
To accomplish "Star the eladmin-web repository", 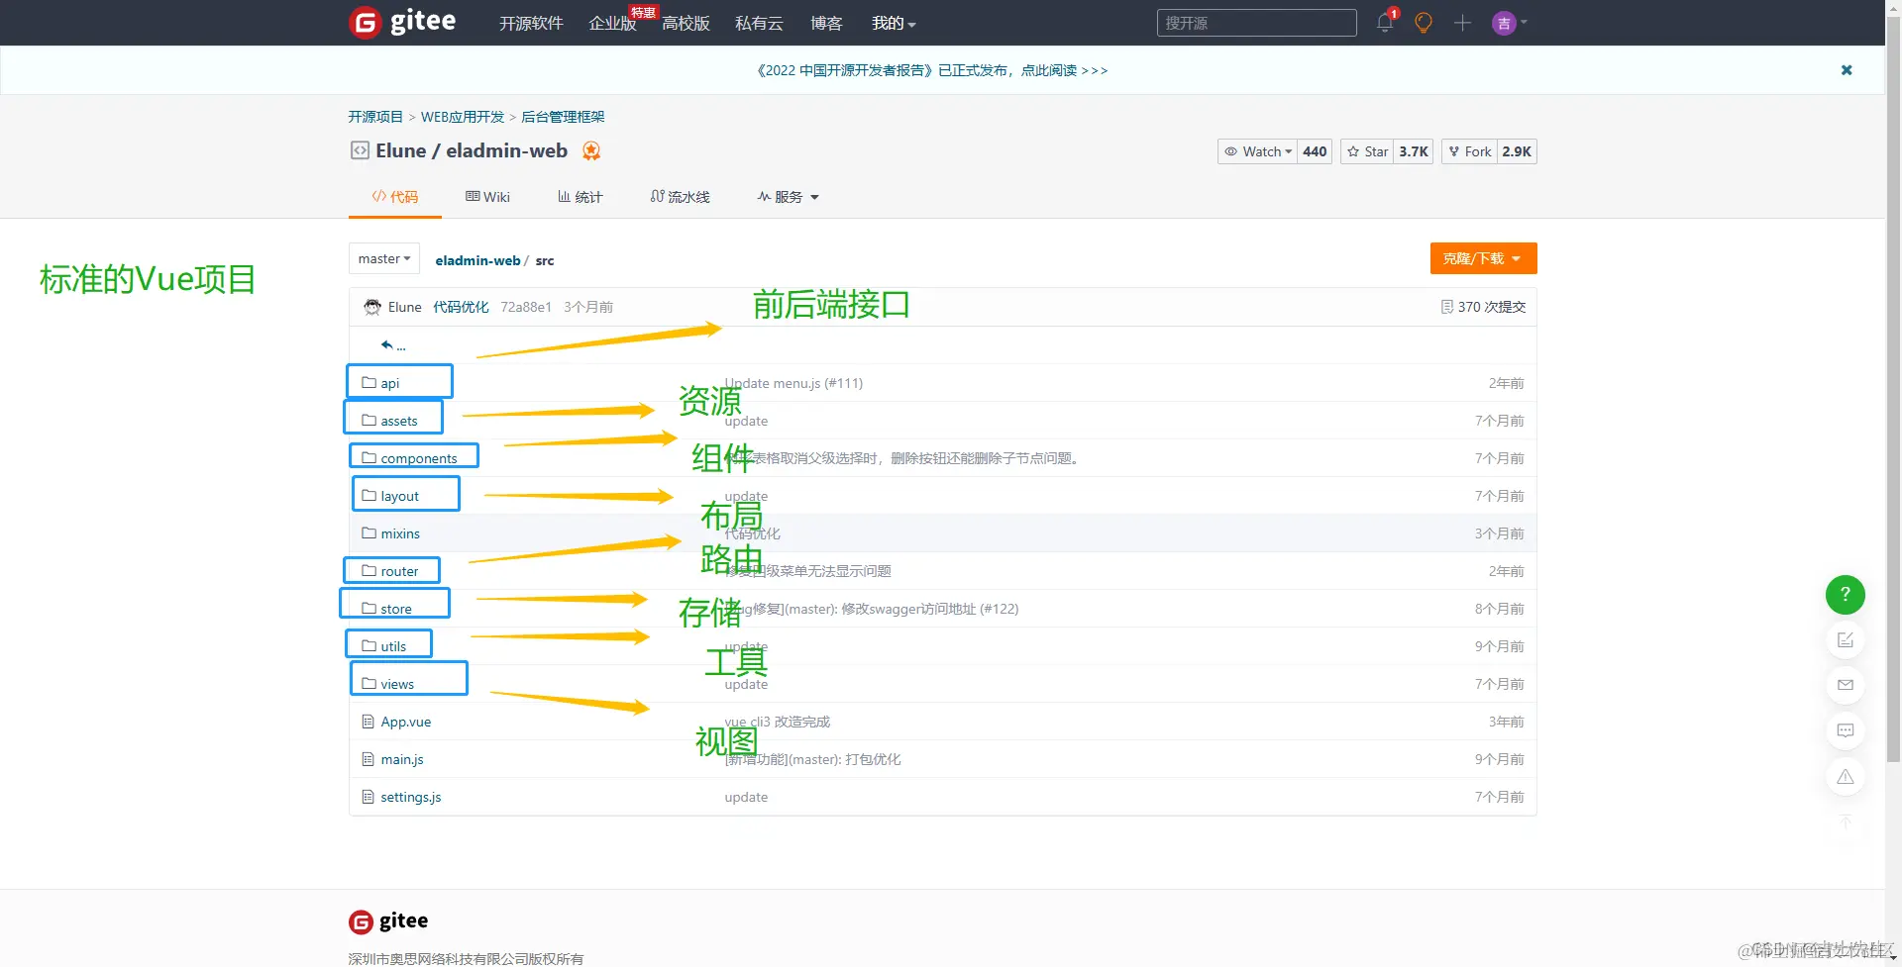I will [1367, 151].
